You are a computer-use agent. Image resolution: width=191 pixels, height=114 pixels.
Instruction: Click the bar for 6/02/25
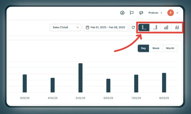coord(108,86)
